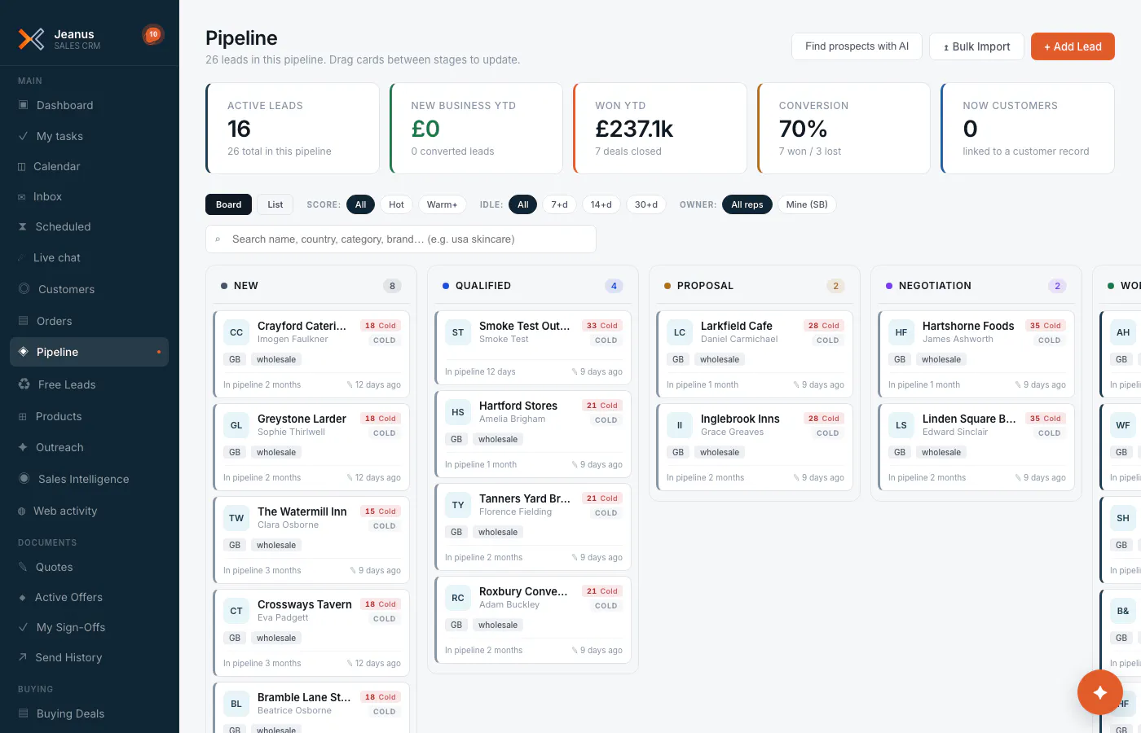Open notifications badge showing 10

tap(153, 34)
